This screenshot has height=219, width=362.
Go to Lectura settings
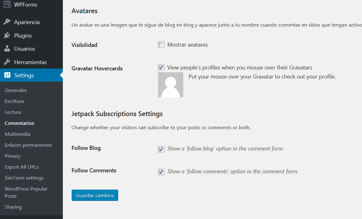(x=13, y=112)
